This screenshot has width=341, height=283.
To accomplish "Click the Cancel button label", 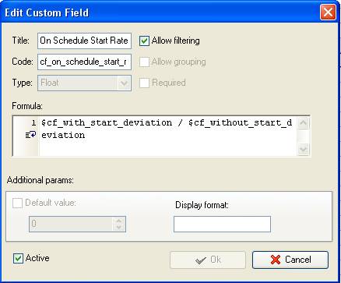I will 298,260.
